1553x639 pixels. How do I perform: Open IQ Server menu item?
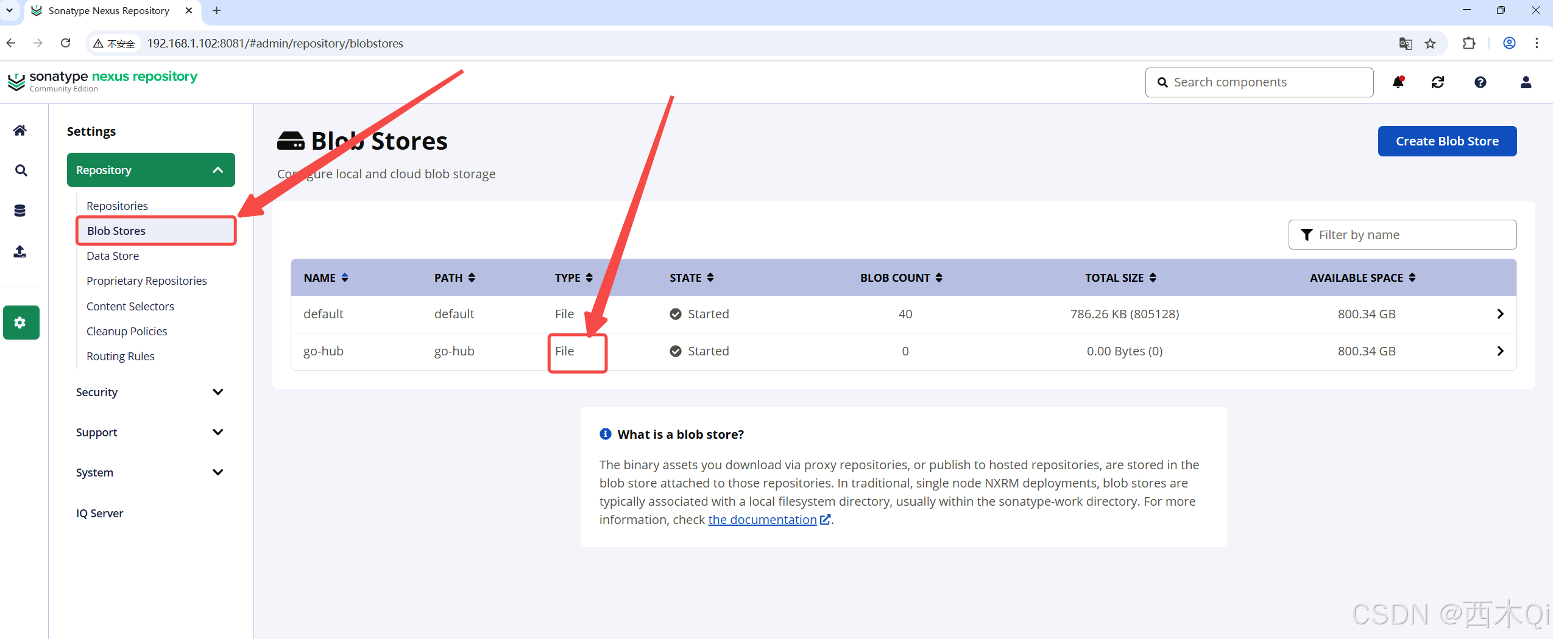99,513
